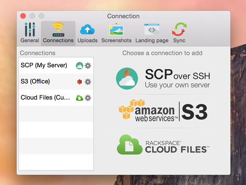
Task: Click the red S3 icon in Office row
Action: click(80, 82)
